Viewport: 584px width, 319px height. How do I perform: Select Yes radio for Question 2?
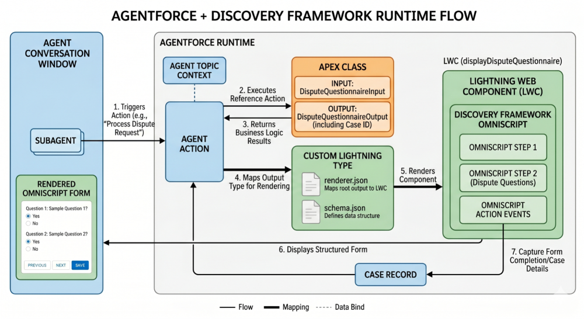tap(28, 241)
